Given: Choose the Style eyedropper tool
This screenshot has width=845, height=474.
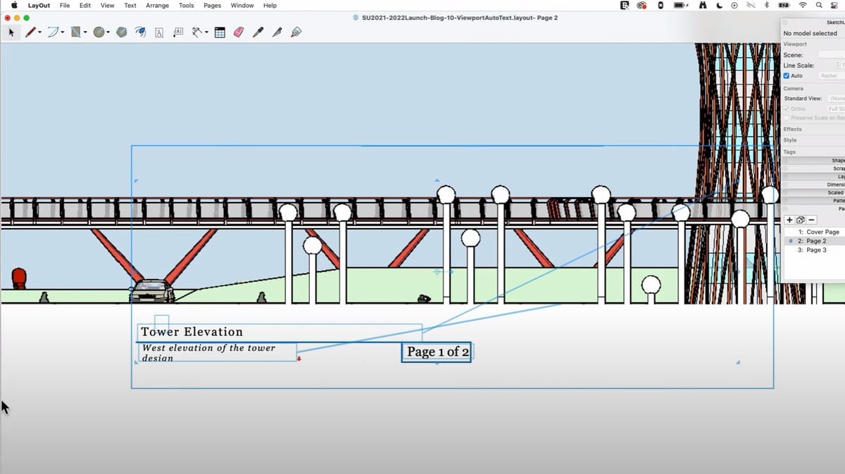Looking at the screenshot, I should pos(258,32).
